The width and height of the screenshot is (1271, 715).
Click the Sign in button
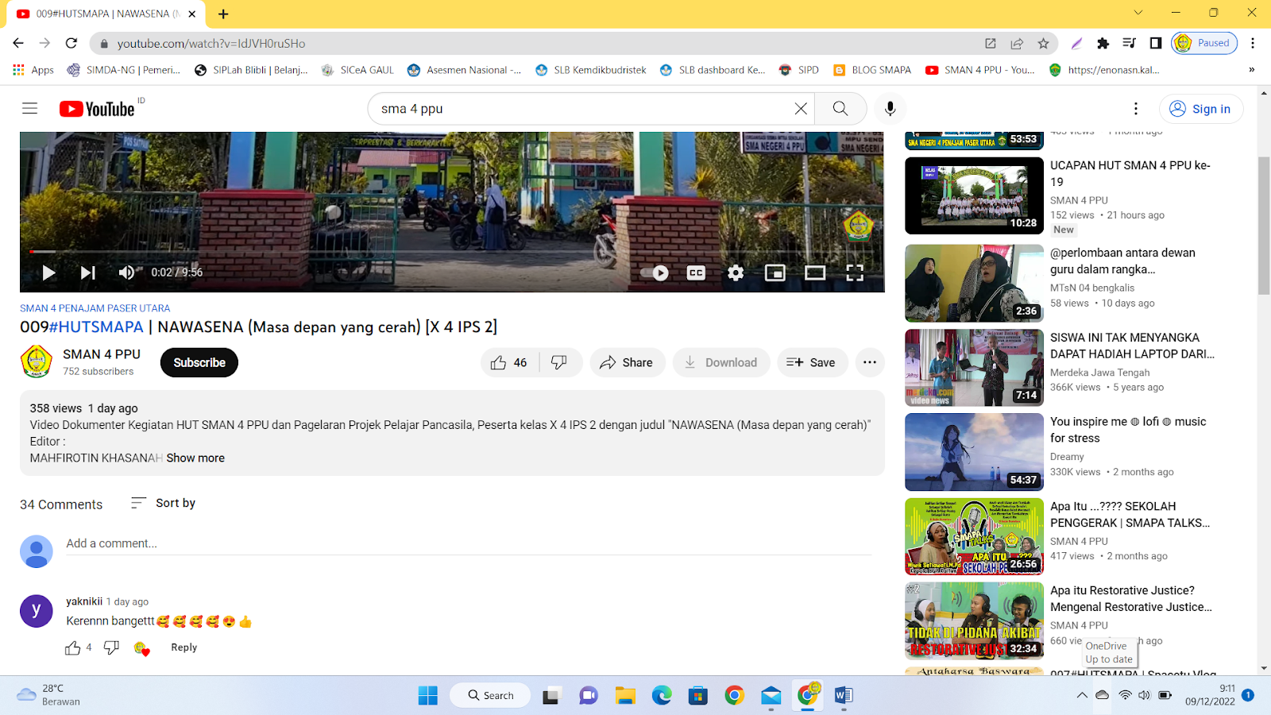click(1200, 109)
